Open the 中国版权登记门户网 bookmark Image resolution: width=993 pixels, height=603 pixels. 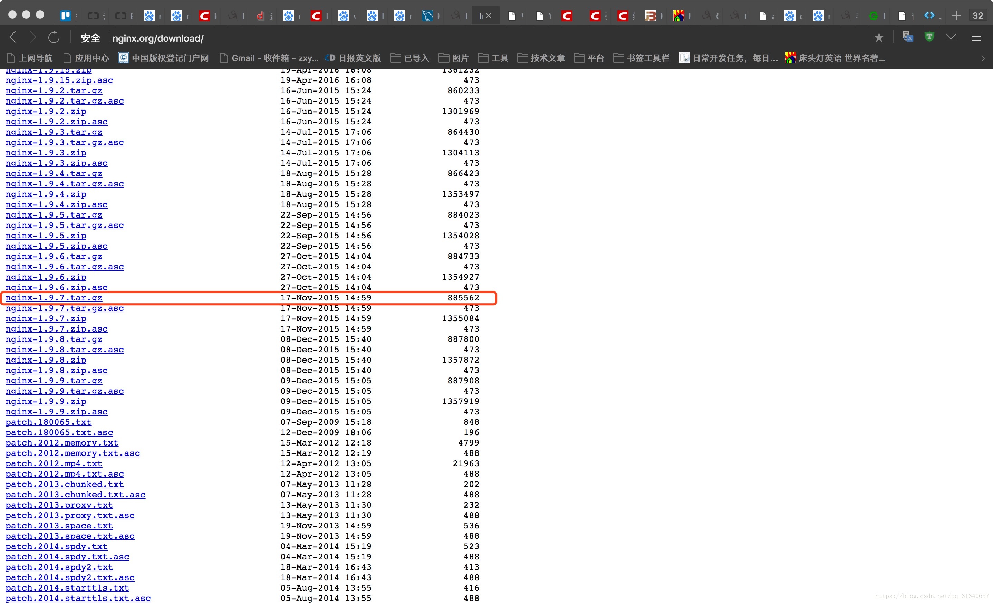pyautogui.click(x=163, y=58)
